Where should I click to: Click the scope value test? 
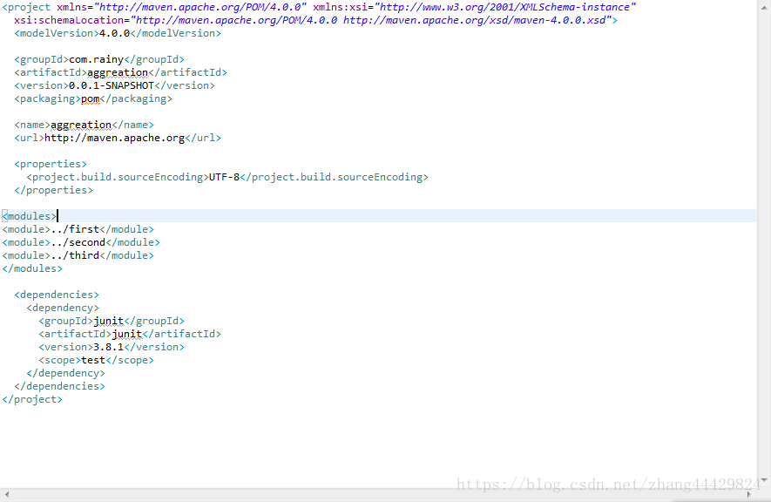click(x=93, y=360)
